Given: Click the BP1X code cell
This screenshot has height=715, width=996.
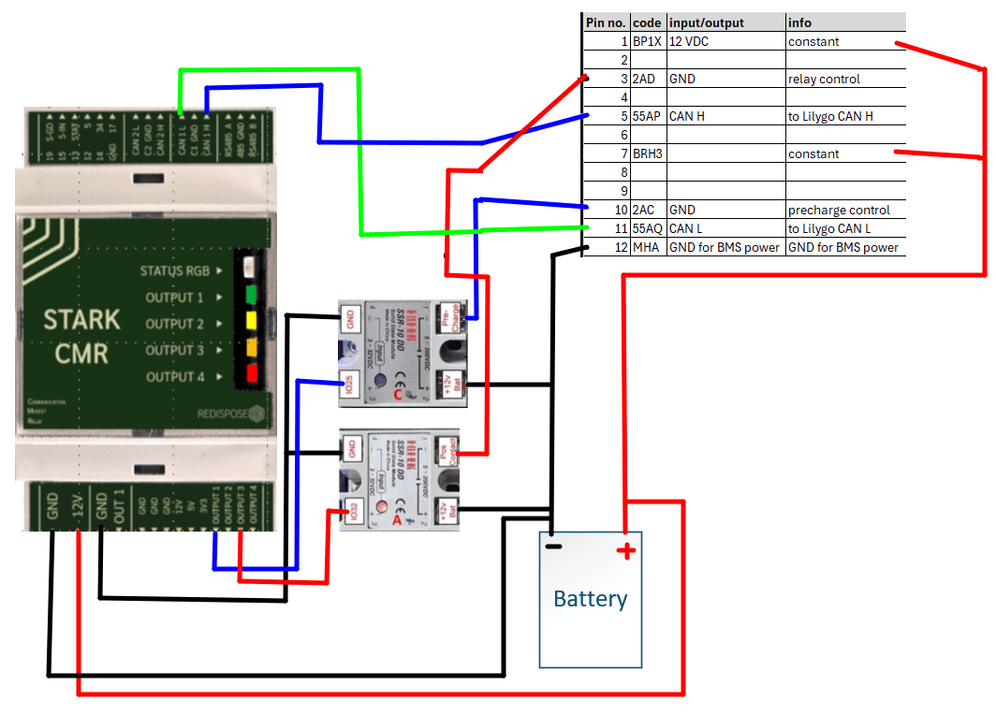Looking at the screenshot, I should point(647,41).
